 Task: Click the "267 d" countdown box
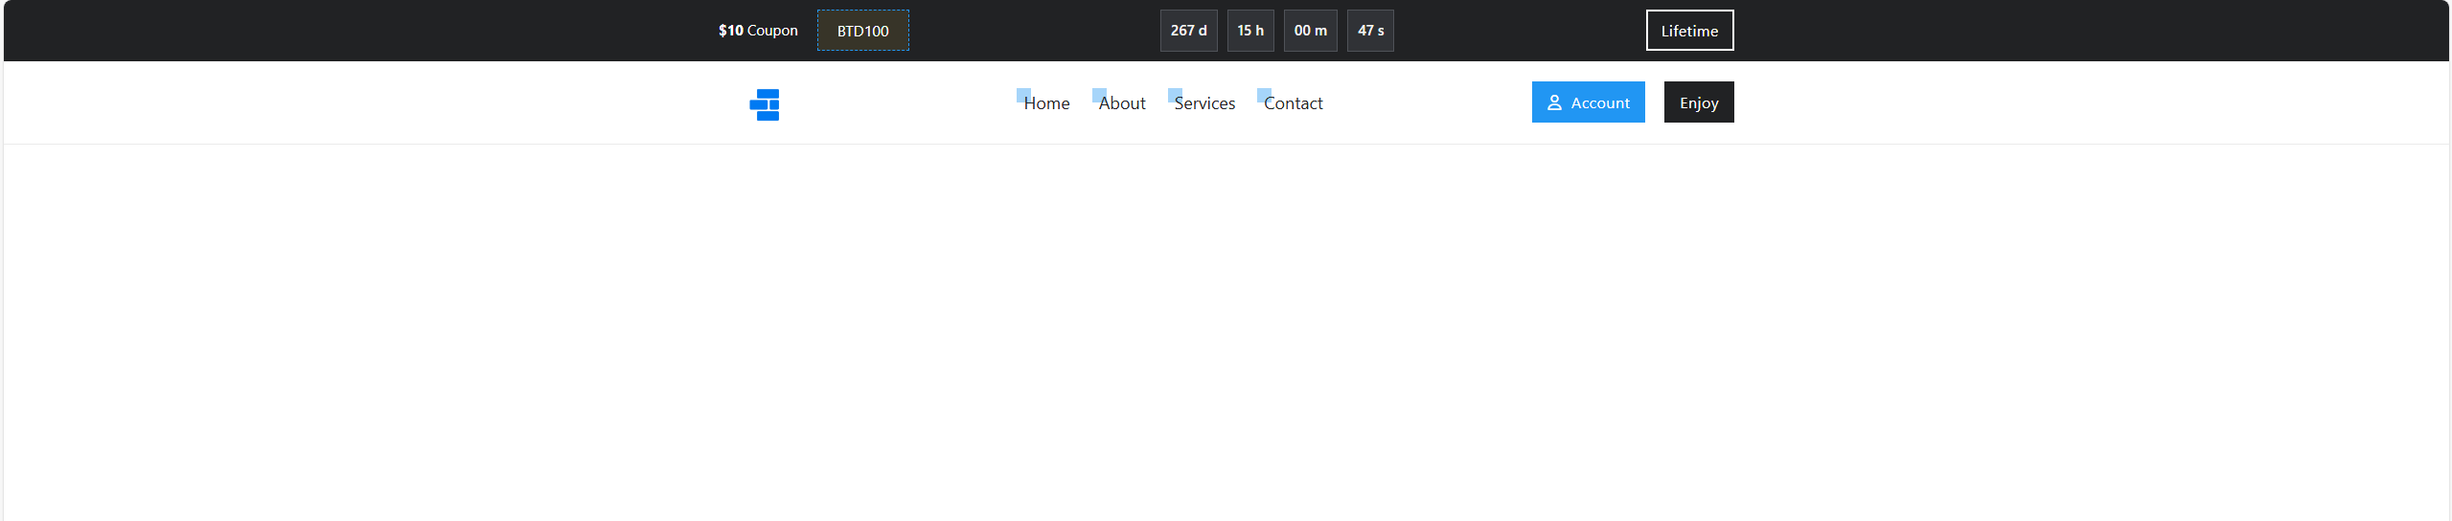(1188, 31)
